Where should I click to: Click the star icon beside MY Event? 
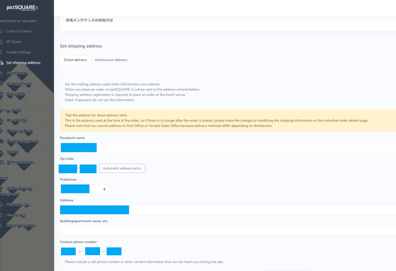click(1, 42)
